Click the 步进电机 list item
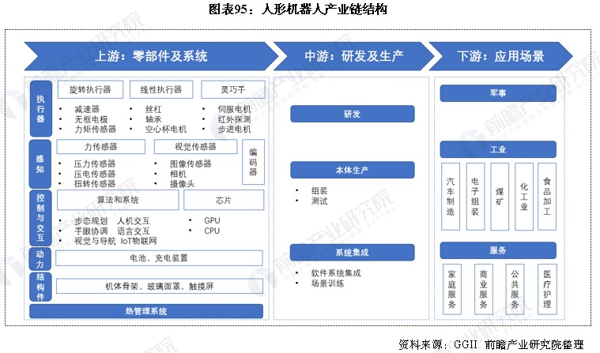This screenshot has height=353, width=600. click(234, 130)
